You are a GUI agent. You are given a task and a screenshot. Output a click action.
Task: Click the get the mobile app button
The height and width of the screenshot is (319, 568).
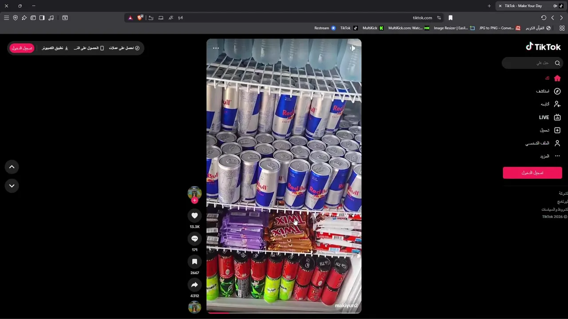click(89, 48)
